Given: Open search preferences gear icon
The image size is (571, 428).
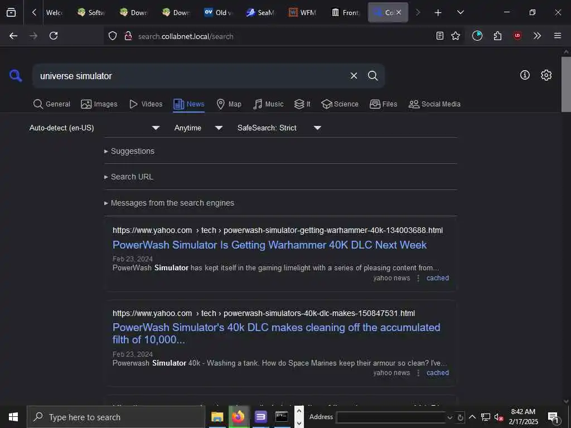Looking at the screenshot, I should click(546, 75).
